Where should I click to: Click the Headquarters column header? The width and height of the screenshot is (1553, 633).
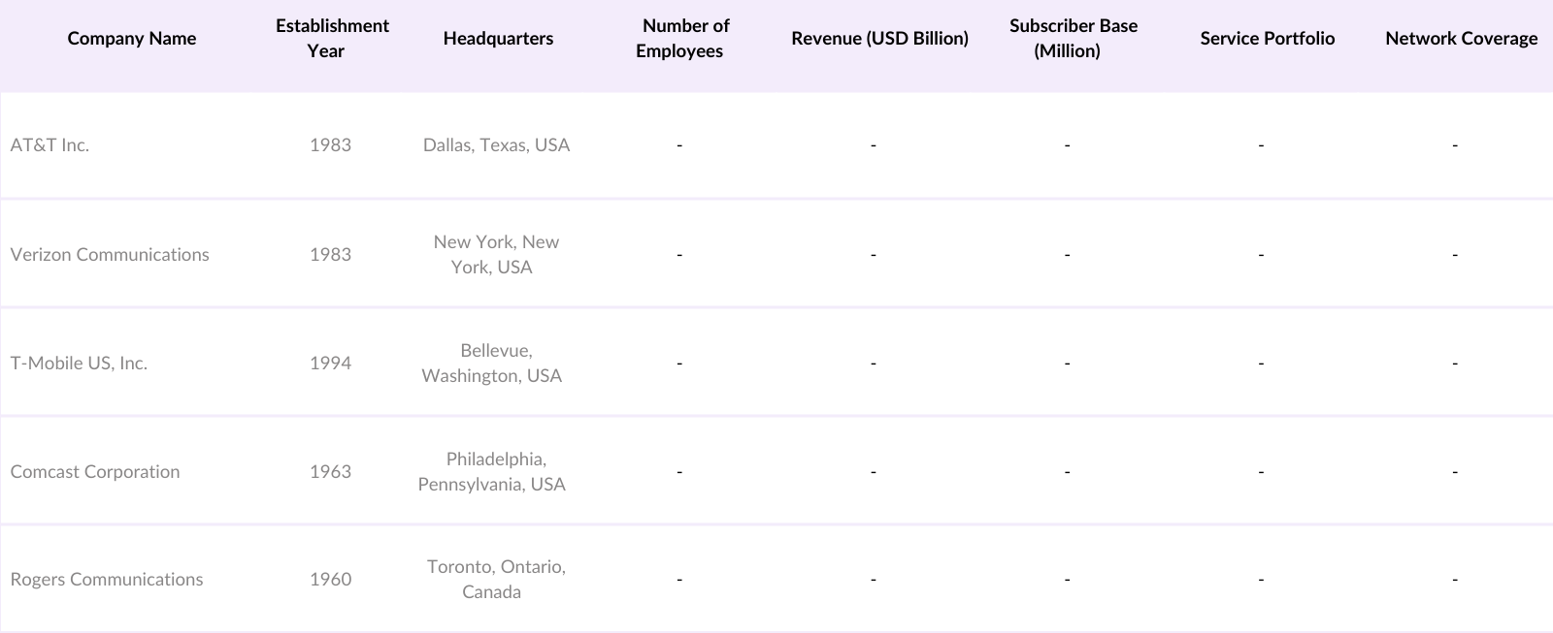498,39
